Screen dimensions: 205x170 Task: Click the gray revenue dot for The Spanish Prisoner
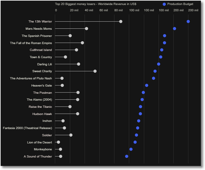tap(70, 36)
